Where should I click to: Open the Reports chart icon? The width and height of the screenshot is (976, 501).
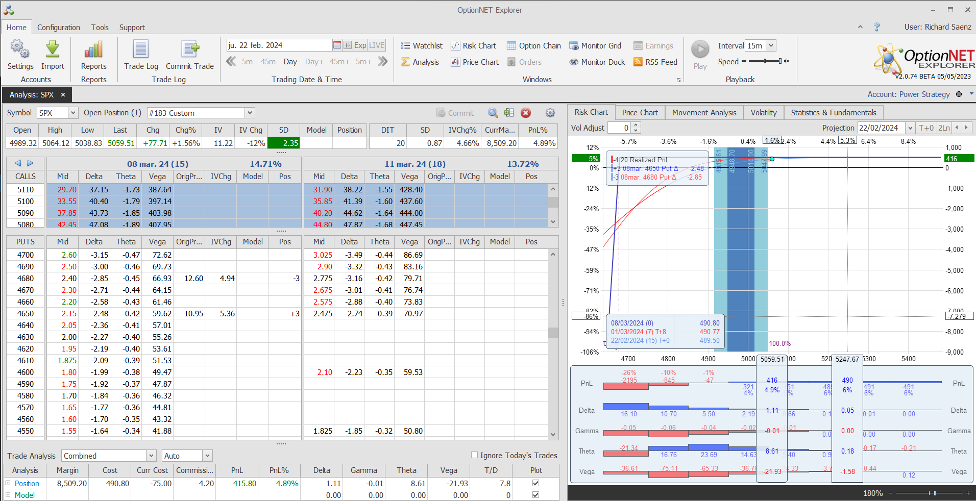pyautogui.click(x=93, y=50)
